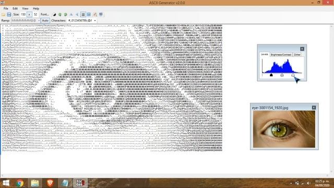The width and height of the screenshot is (334, 188).
Task: Click the volume speaker tray icon
Action: coord(308,183)
